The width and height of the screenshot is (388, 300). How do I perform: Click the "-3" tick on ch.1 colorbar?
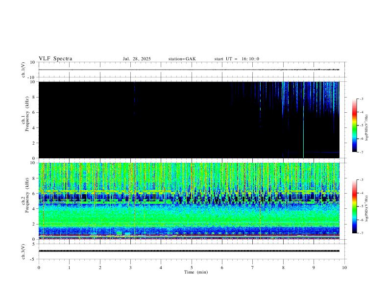[362, 99]
